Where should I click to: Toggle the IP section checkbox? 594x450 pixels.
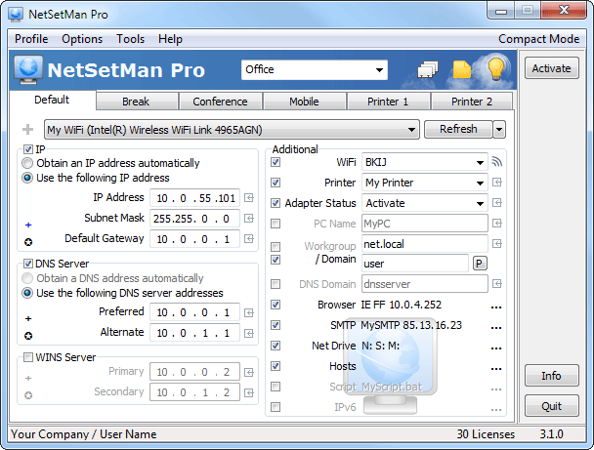coord(28,149)
